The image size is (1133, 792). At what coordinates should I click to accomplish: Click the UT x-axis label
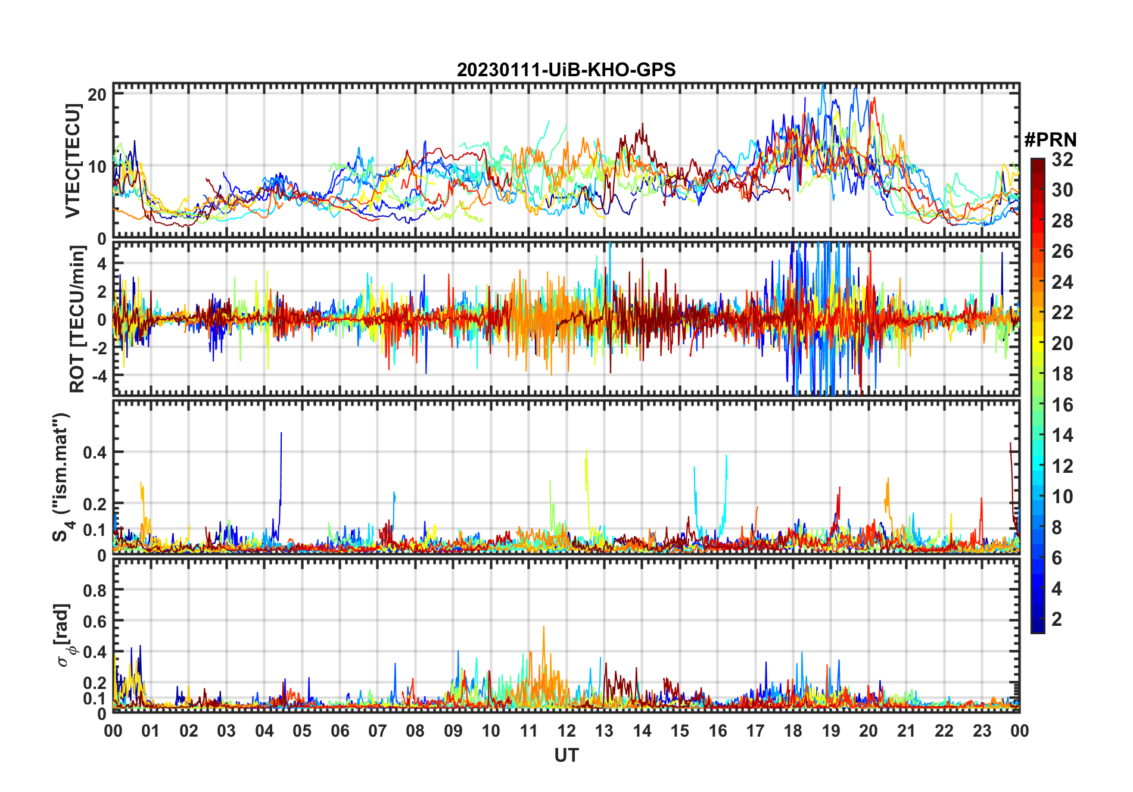pyautogui.click(x=566, y=755)
